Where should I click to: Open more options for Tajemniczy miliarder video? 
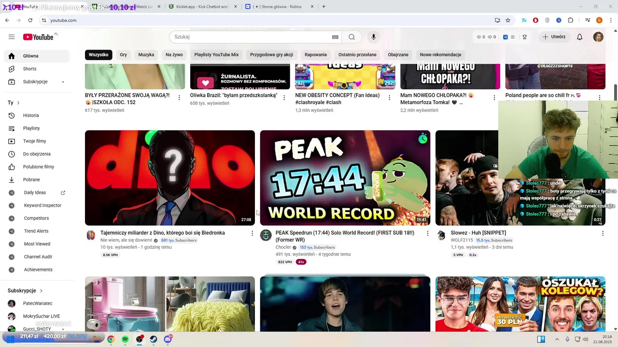pyautogui.click(x=252, y=233)
